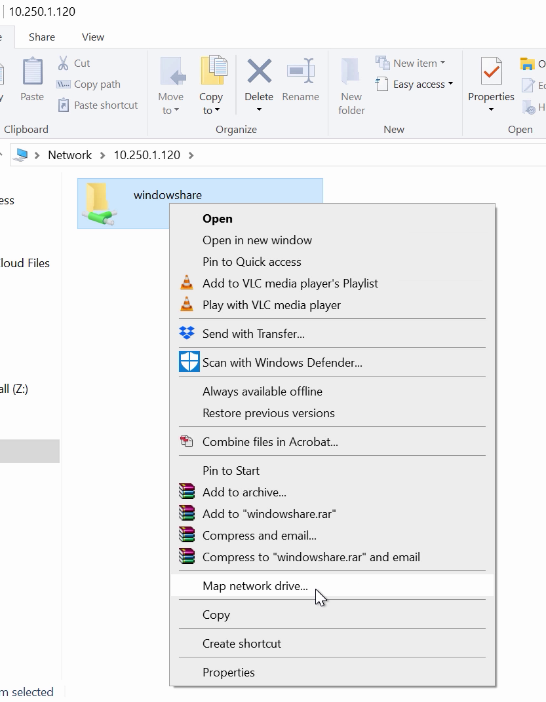Click Scan with Windows Defender entry
Image resolution: width=546 pixels, height=702 pixels.
click(332, 362)
